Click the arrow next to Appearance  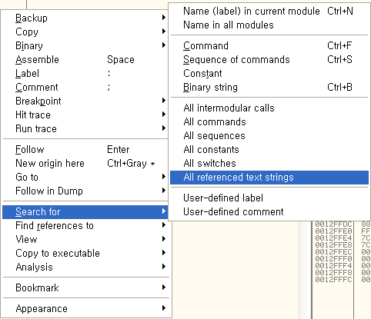[164, 308]
